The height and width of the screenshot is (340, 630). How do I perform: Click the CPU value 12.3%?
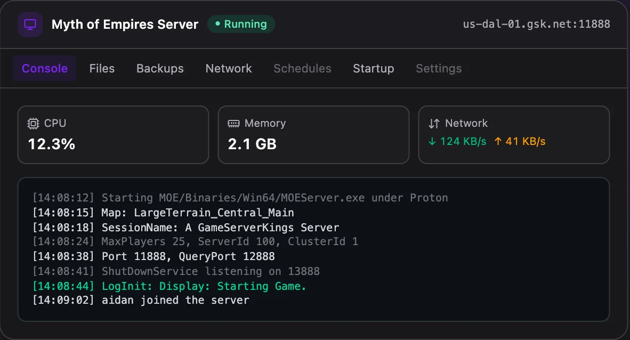[x=51, y=144]
